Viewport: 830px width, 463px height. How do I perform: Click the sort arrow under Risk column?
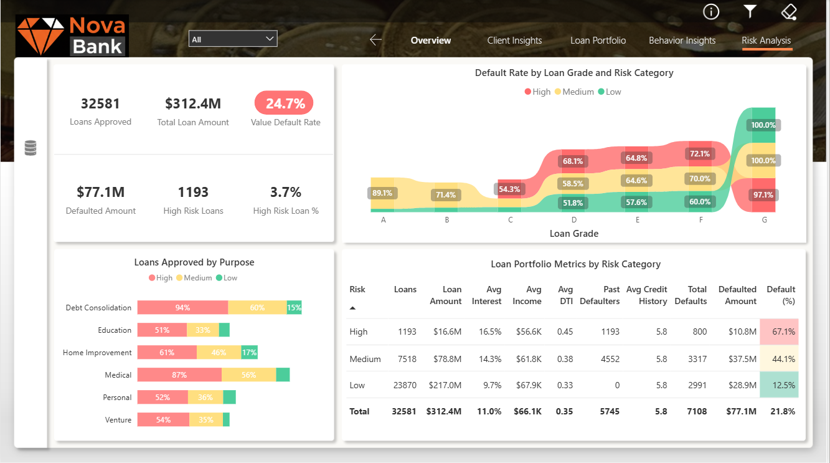[352, 308]
